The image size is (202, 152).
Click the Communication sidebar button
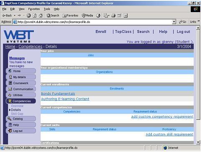click(21, 89)
